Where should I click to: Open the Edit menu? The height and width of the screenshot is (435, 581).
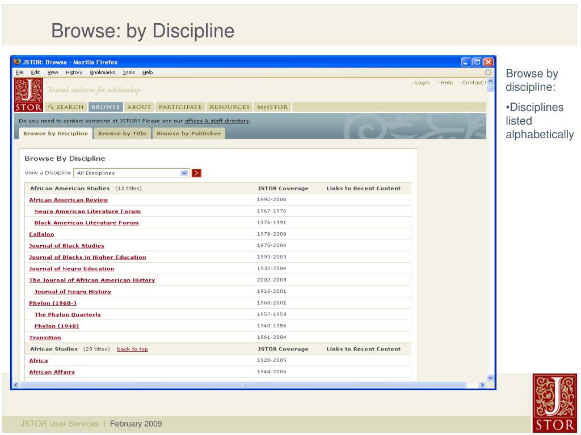[x=35, y=72]
